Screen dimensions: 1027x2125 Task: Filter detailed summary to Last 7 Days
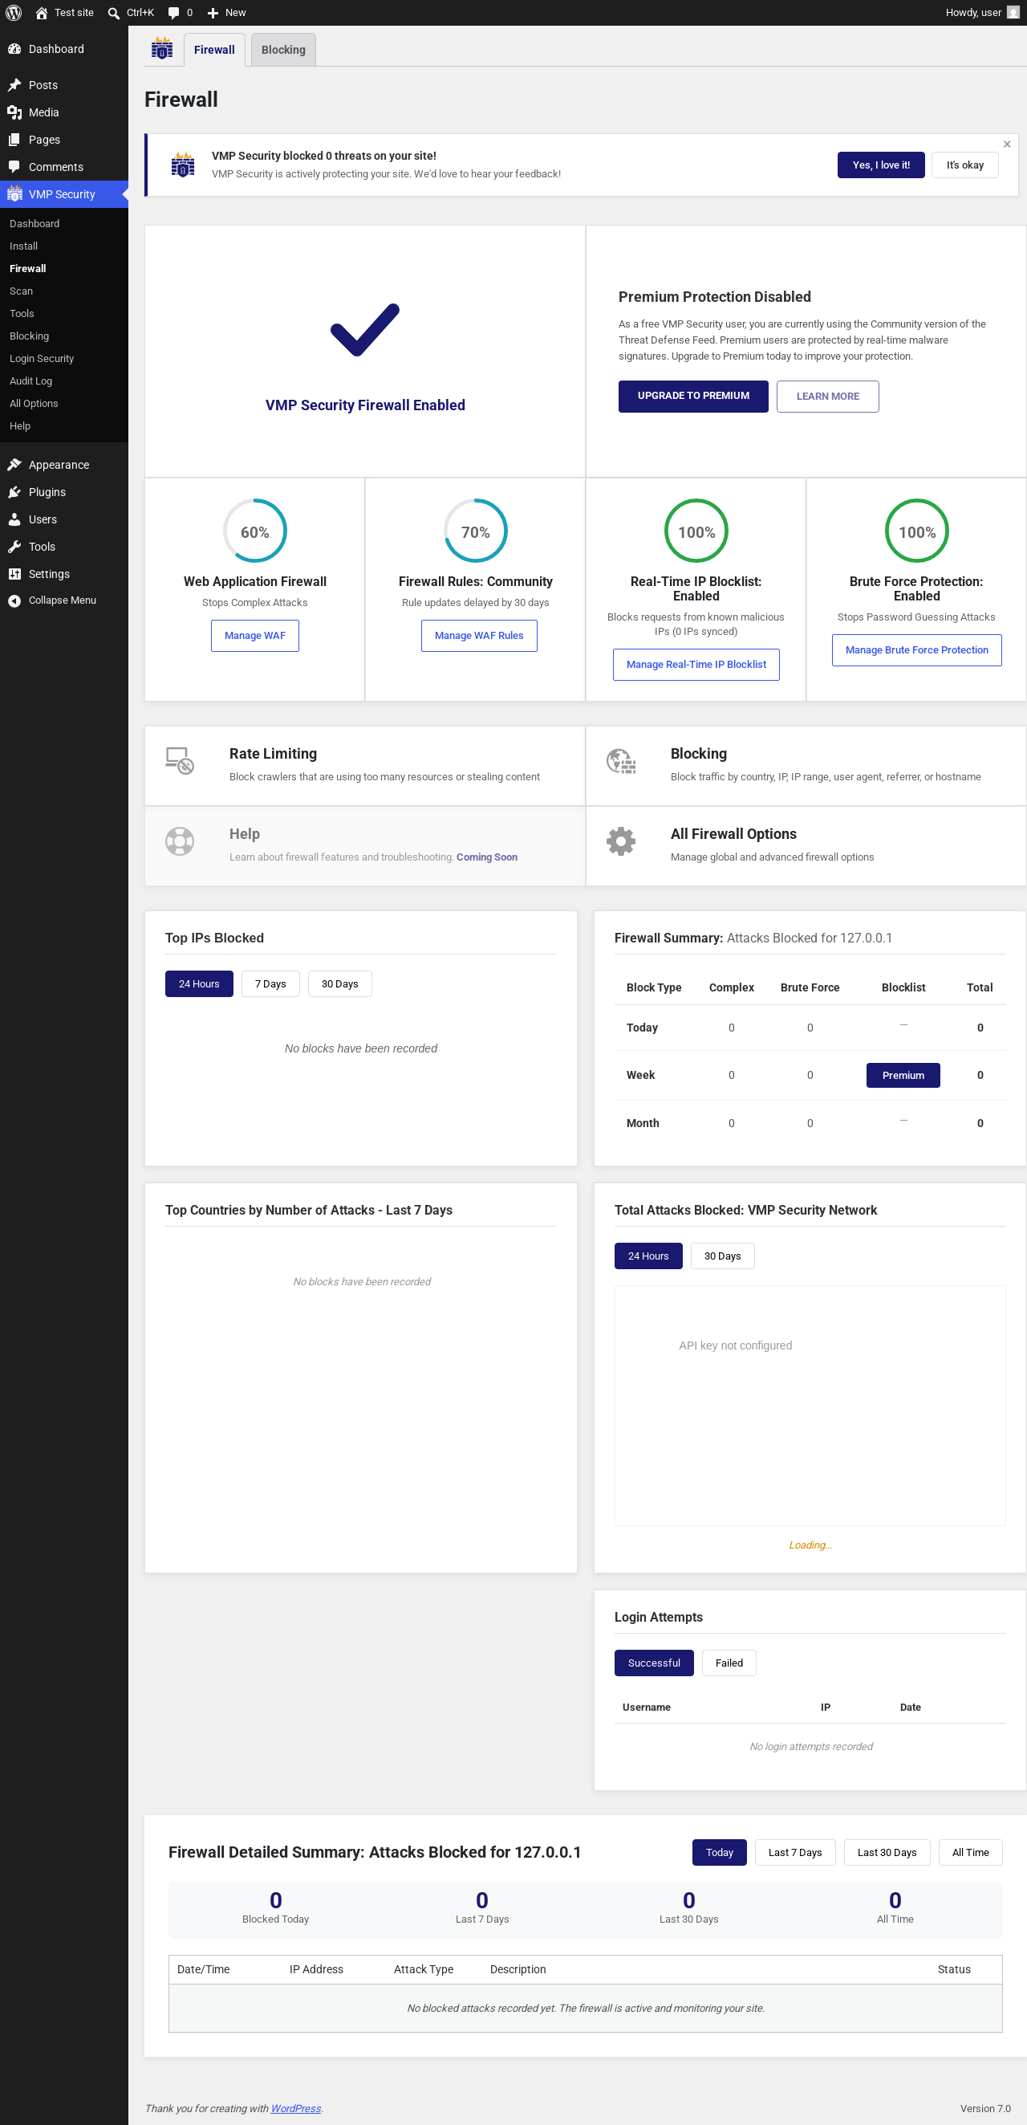click(795, 1852)
